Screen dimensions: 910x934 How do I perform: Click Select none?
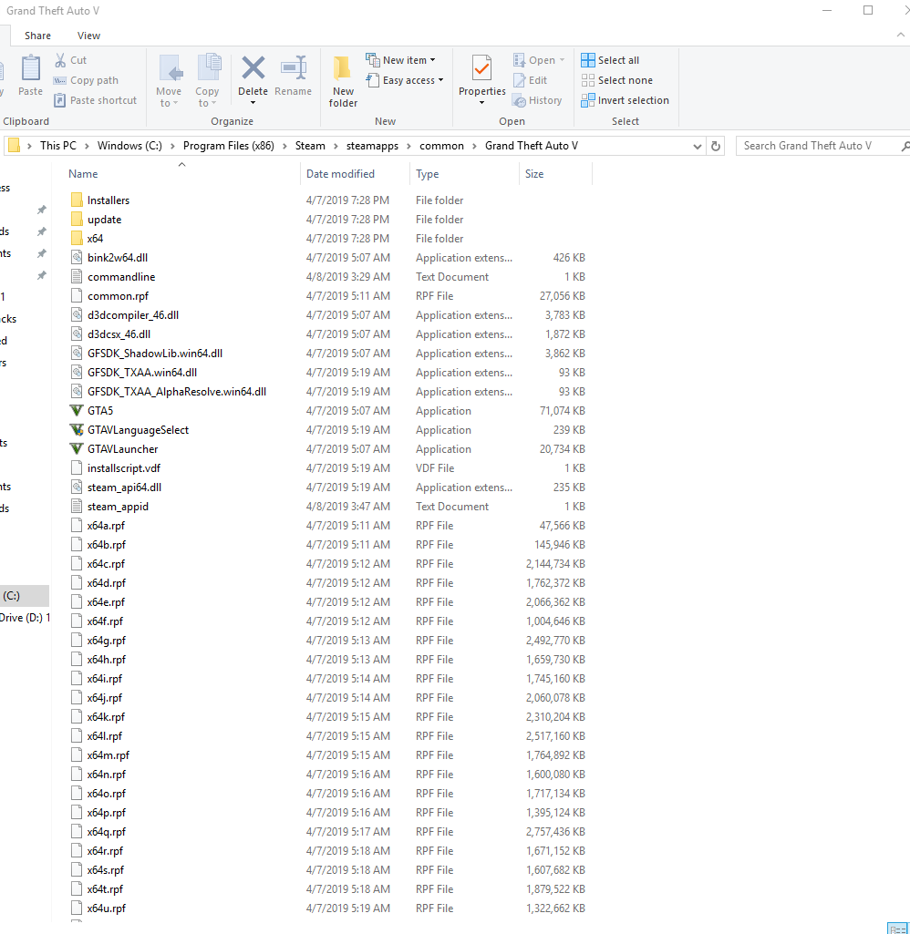pyautogui.click(x=616, y=80)
